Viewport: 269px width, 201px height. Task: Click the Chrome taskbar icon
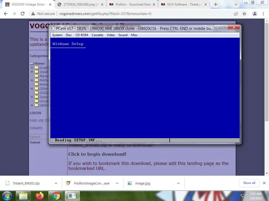[x=56, y=196]
